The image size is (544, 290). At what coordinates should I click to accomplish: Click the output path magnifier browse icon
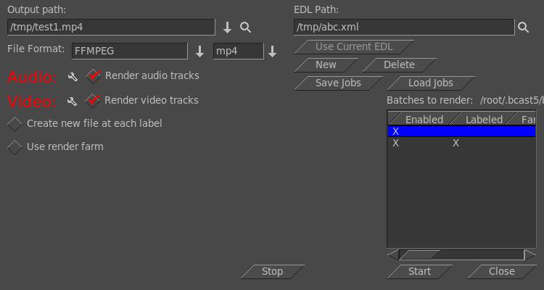[x=246, y=28]
